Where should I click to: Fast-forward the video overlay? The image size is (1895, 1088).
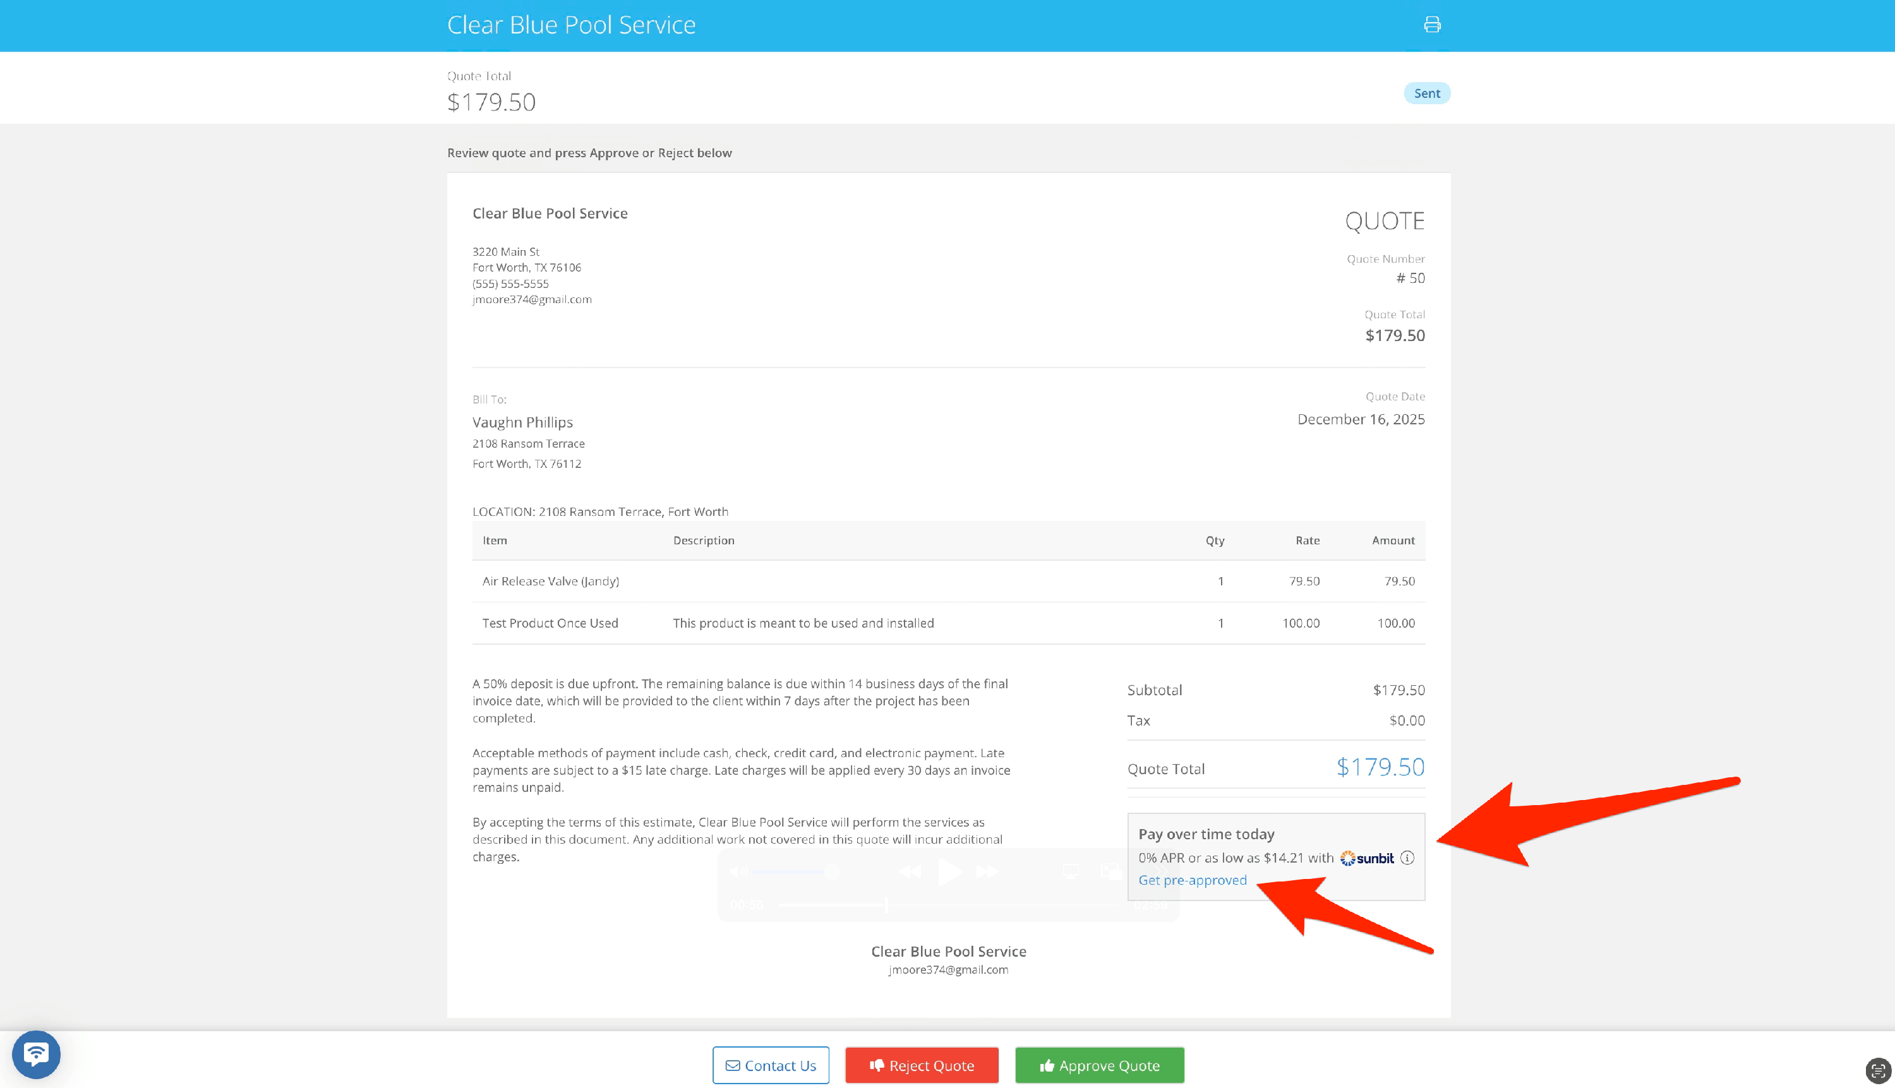987,871
